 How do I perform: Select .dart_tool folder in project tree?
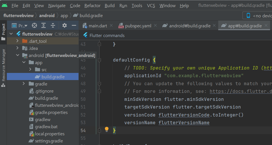click(x=43, y=41)
